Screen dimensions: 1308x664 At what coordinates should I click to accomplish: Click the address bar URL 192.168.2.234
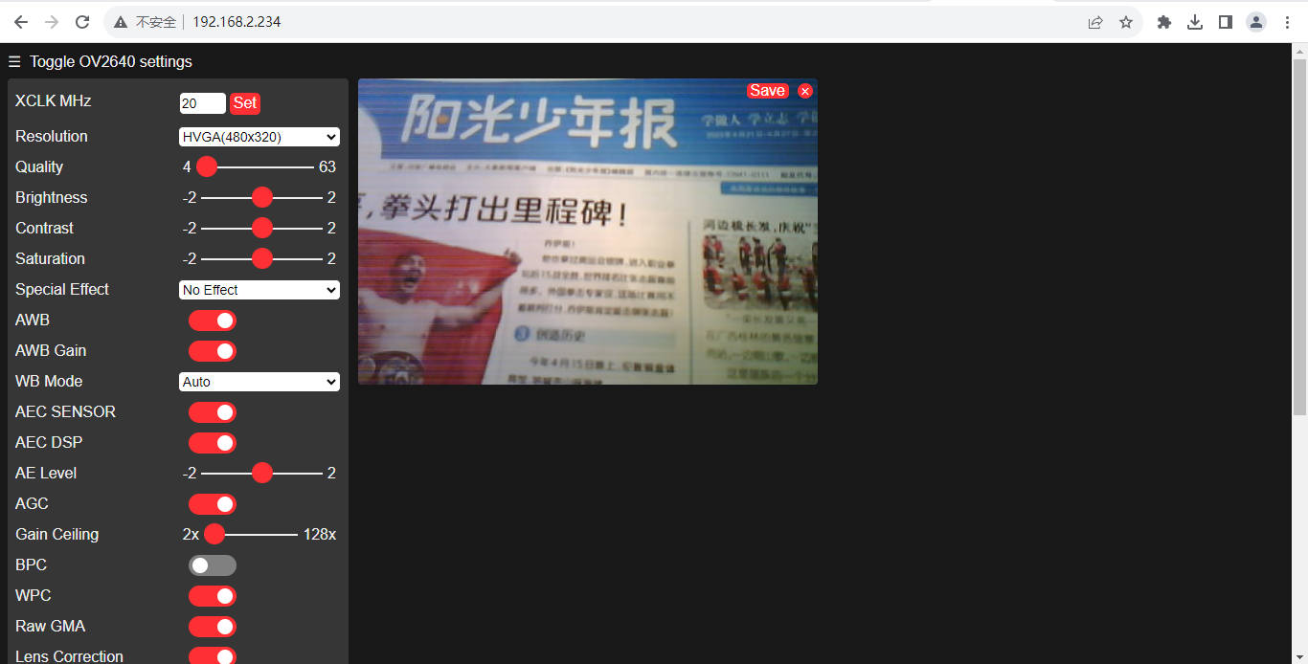(237, 22)
